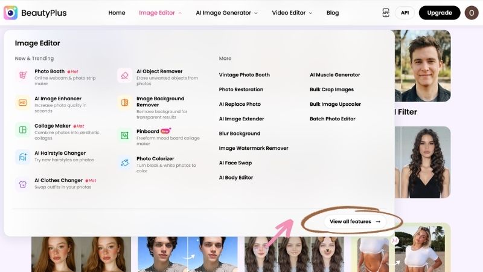This screenshot has height=272, width=483.
Task: Click the API button
Action: pyautogui.click(x=405, y=13)
